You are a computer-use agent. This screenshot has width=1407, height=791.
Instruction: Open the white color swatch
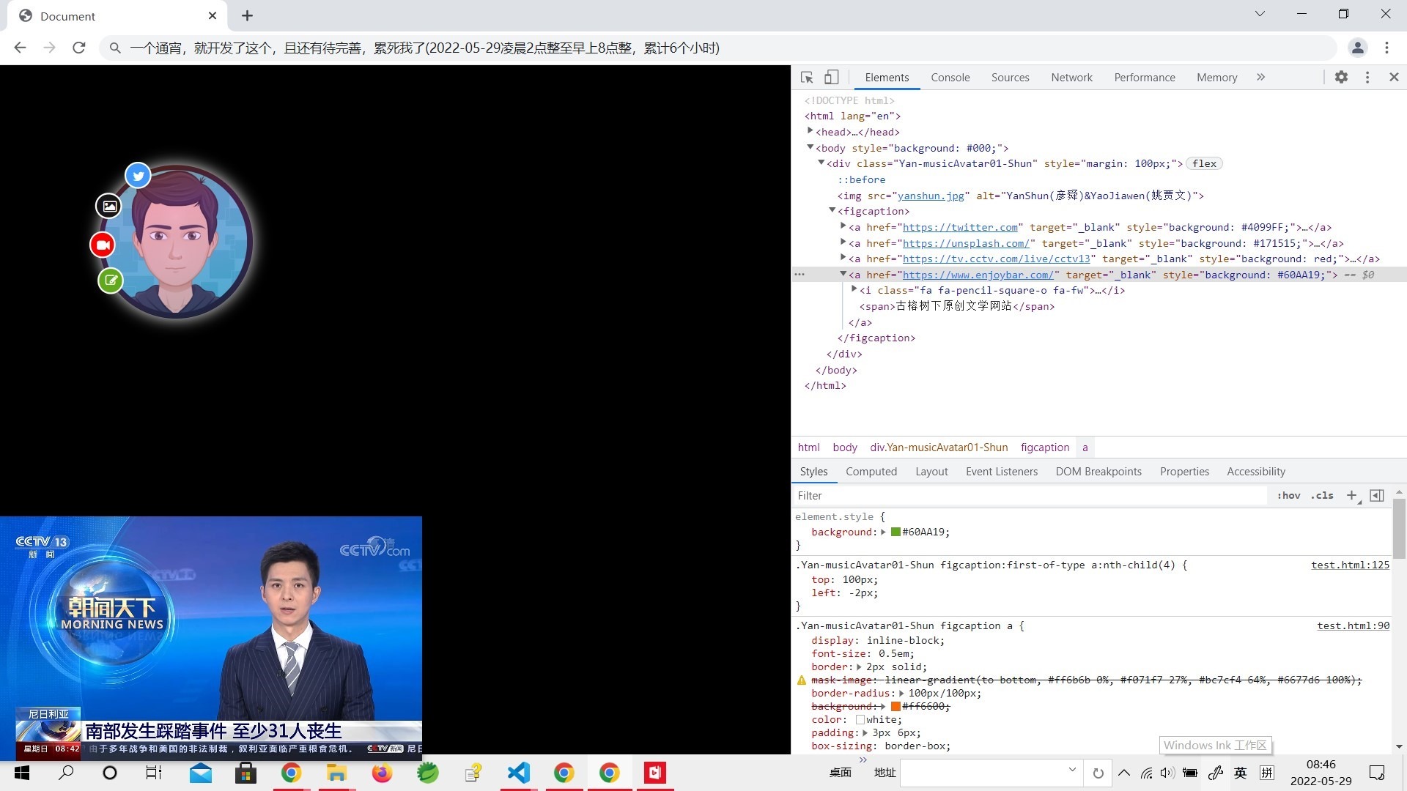coord(860,719)
